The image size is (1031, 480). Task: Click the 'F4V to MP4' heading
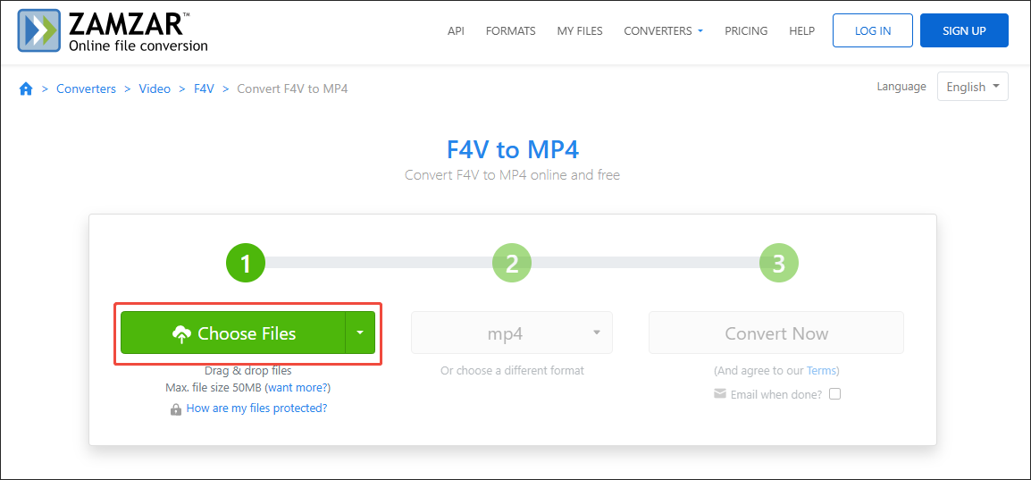[x=513, y=150]
